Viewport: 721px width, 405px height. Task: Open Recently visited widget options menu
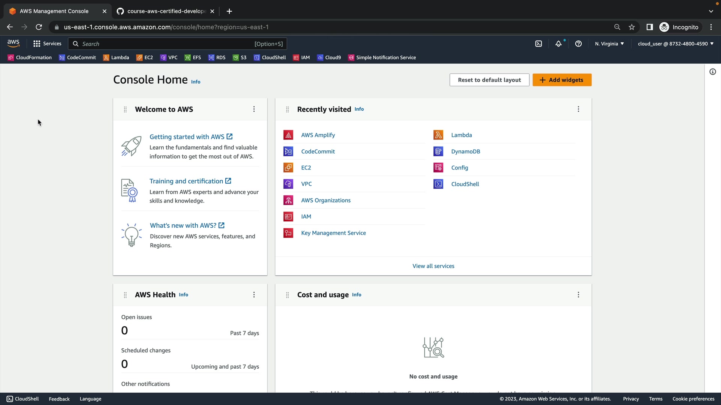(x=578, y=109)
